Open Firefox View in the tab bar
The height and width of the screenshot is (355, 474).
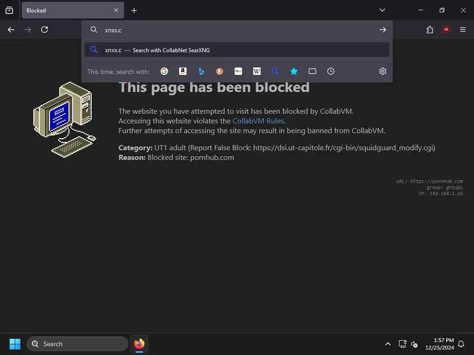point(9,10)
